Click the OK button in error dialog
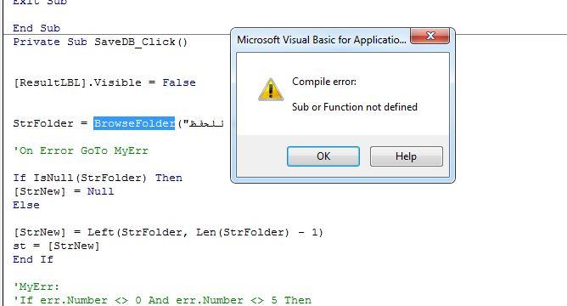The height and width of the screenshot is (306, 567). point(323,156)
